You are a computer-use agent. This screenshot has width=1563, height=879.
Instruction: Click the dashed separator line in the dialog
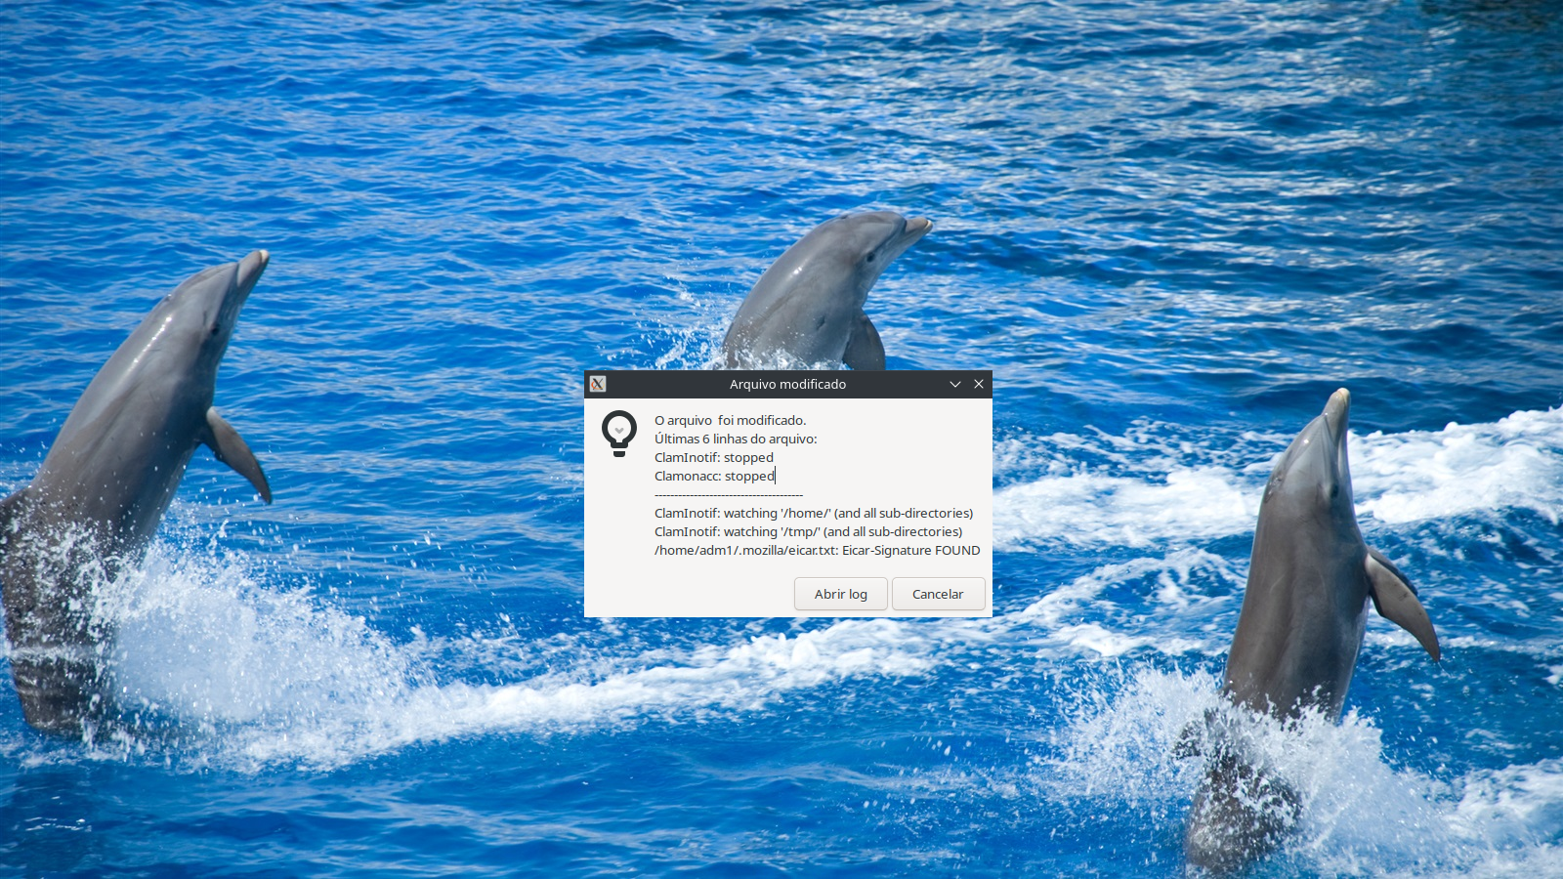point(729,495)
